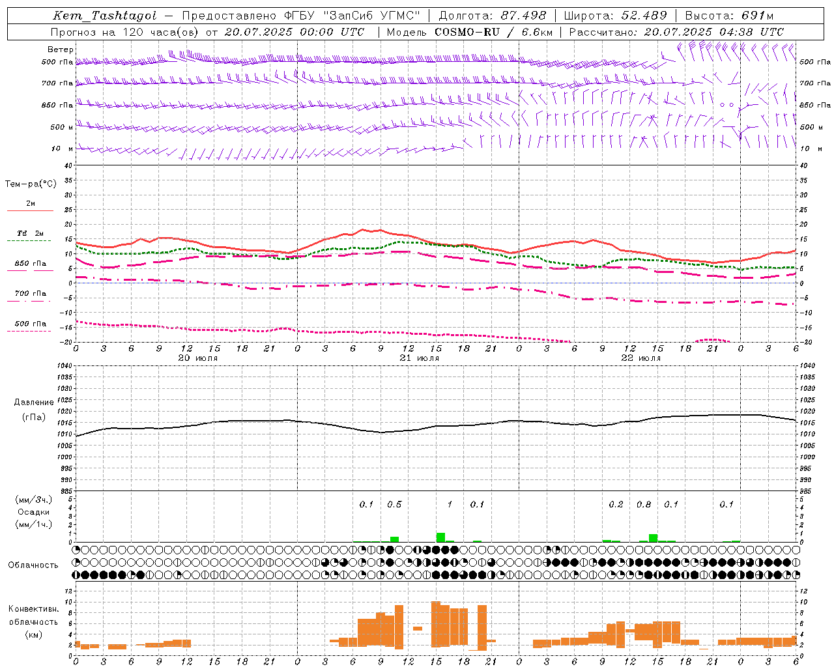Select the provider text ФГБУ "ЗапСиб УГМС"

click(352, 16)
